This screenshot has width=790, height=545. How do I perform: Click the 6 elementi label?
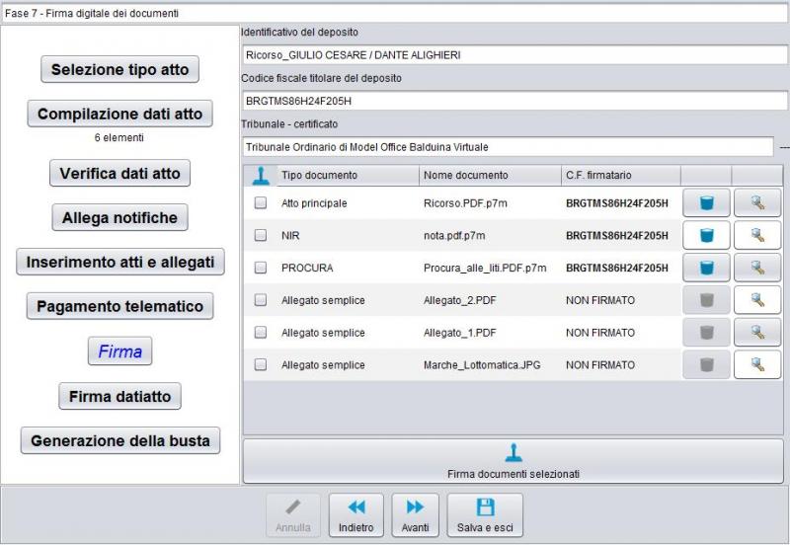(x=118, y=137)
